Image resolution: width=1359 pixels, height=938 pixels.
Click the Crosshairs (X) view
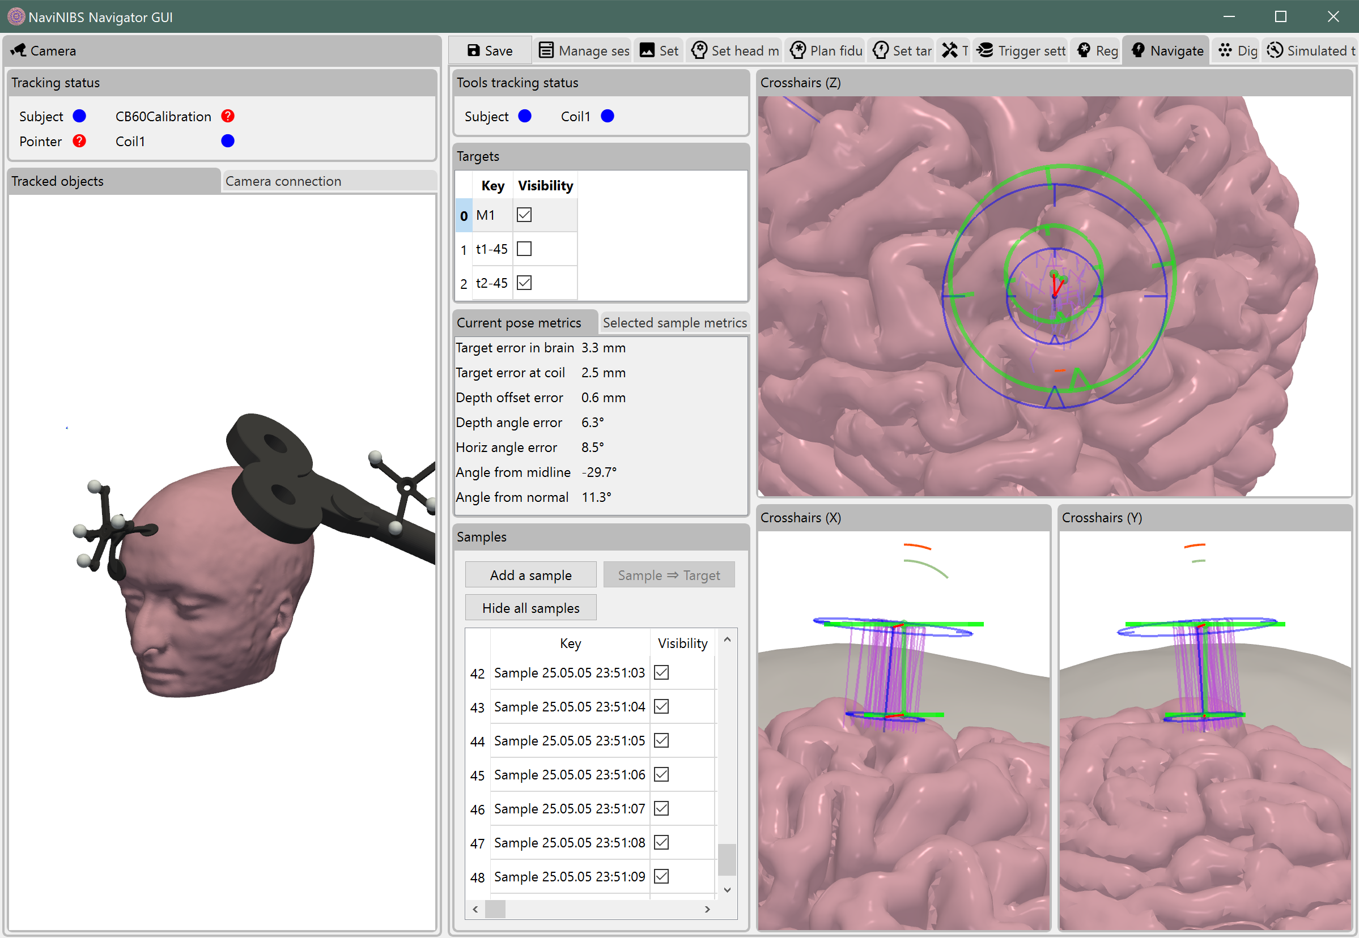point(904,731)
